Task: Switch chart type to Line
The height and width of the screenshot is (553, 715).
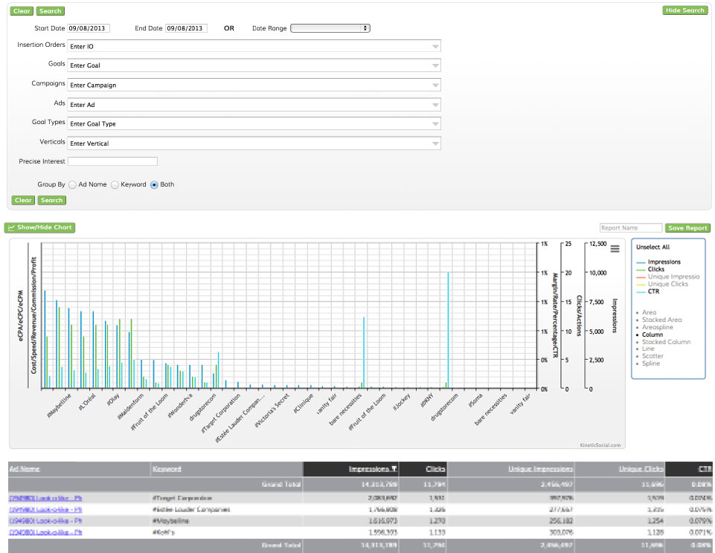Action: (x=648, y=349)
